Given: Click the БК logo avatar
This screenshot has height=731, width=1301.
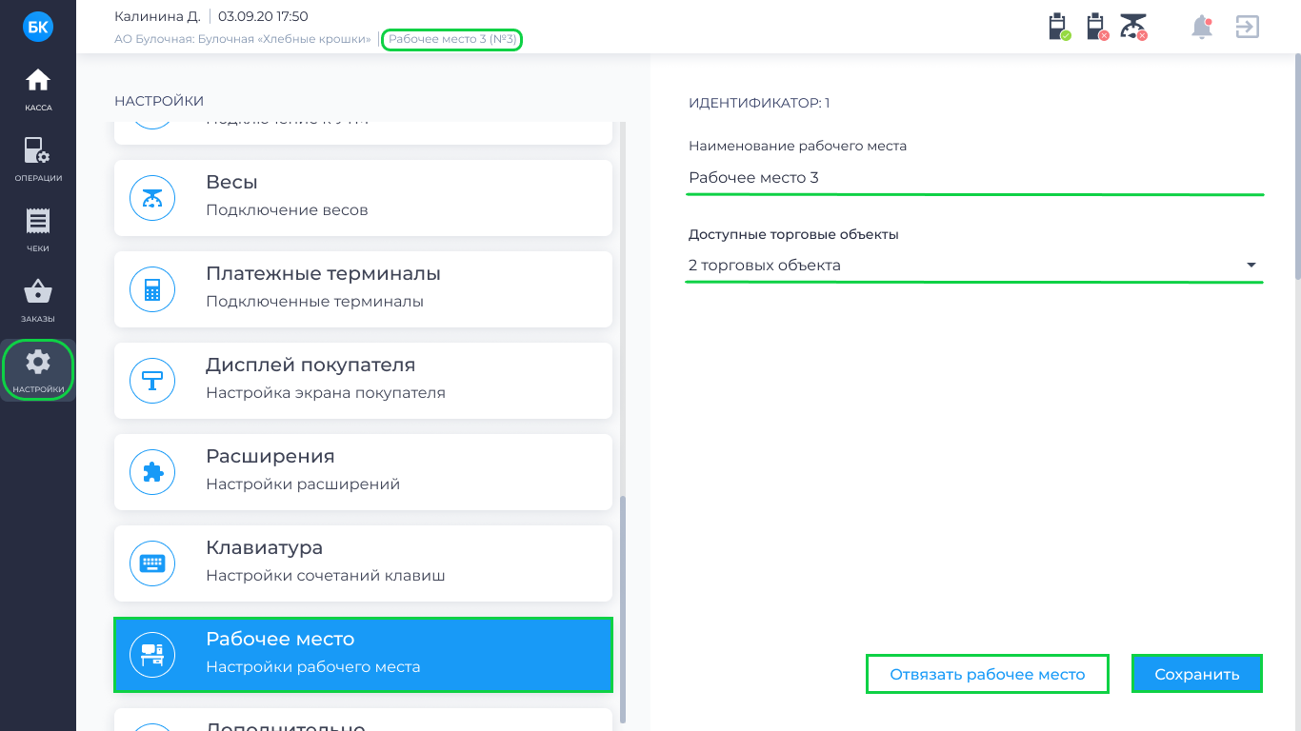Looking at the screenshot, I should pos(38,27).
